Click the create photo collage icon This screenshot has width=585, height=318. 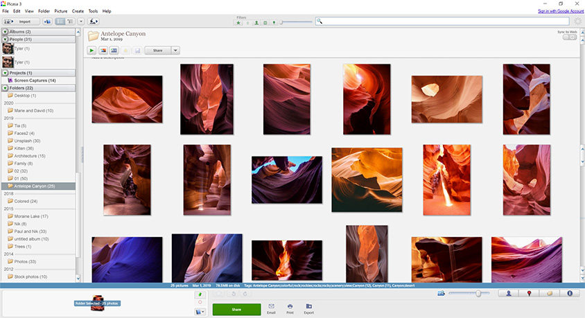pos(103,51)
